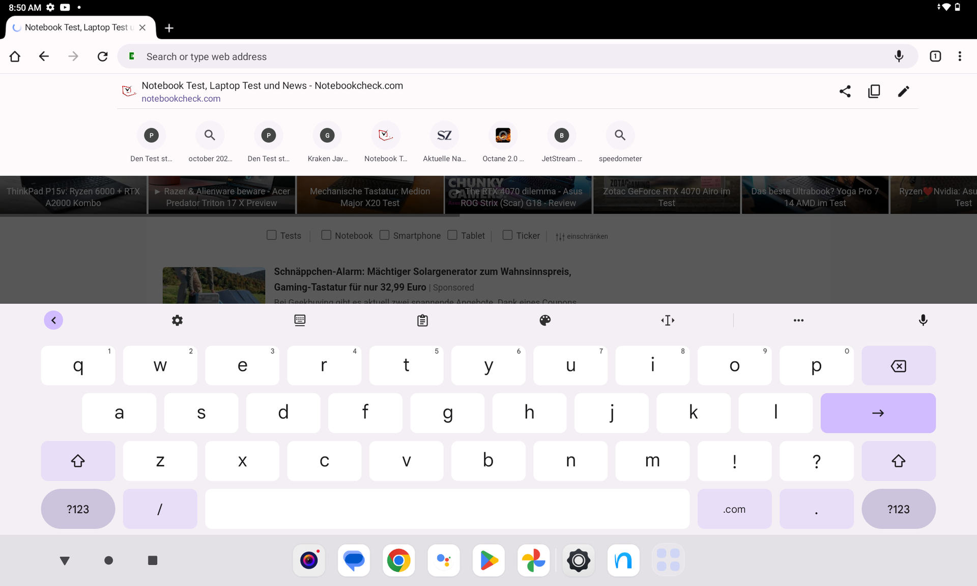Tap keyboard voice typing microphone
This screenshot has width=977, height=586.
pyautogui.click(x=923, y=320)
